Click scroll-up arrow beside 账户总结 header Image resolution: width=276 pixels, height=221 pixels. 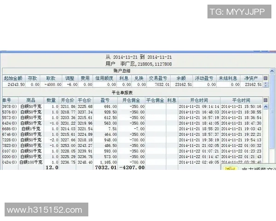point(272,71)
